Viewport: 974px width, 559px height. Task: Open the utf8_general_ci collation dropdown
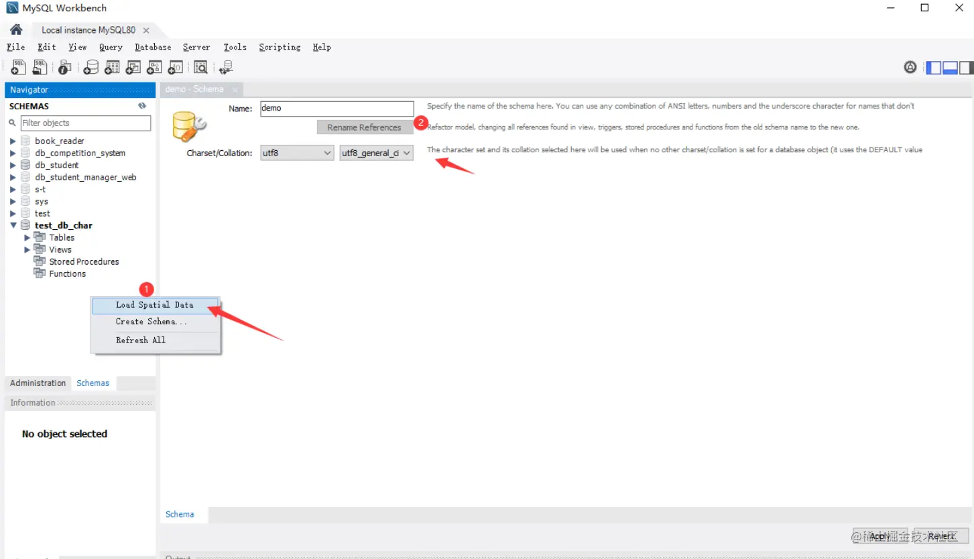click(x=377, y=153)
